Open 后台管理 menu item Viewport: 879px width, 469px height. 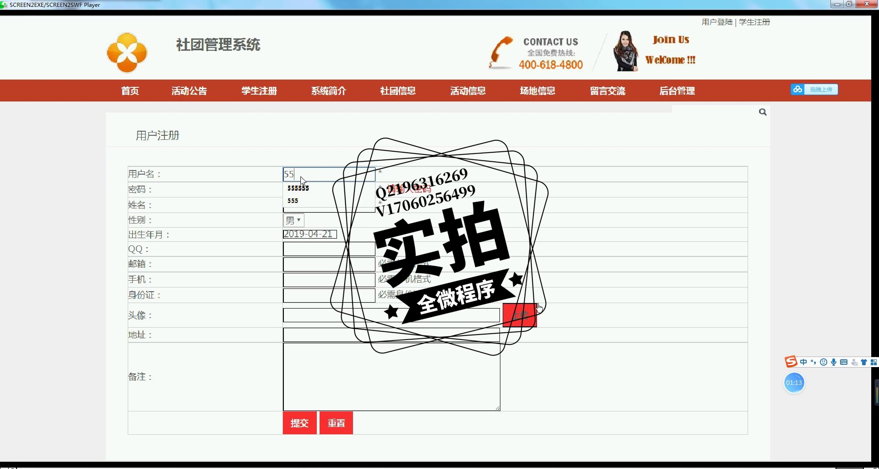(677, 91)
